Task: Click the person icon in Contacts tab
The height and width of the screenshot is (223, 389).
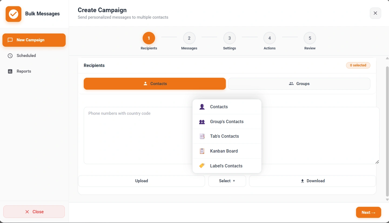Action: [x=145, y=84]
